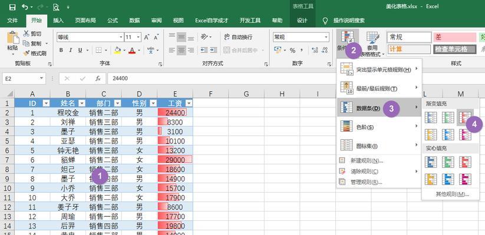The image size is (485, 235).
Task: Apply cell borders using the borders icon
Action: (98, 50)
